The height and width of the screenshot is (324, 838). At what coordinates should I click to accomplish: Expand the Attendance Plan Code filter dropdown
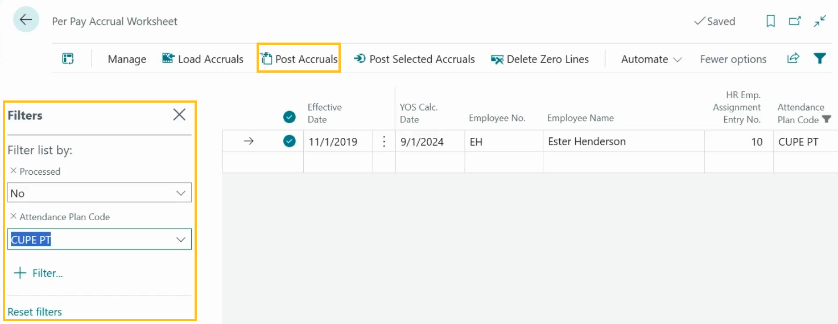tap(181, 240)
